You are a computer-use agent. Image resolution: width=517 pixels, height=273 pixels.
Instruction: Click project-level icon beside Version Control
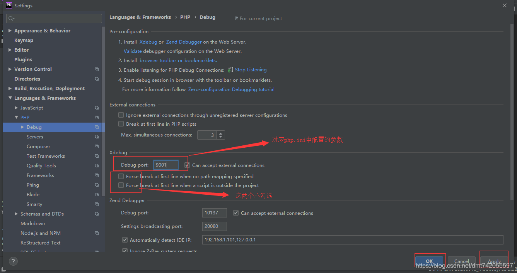(97, 69)
